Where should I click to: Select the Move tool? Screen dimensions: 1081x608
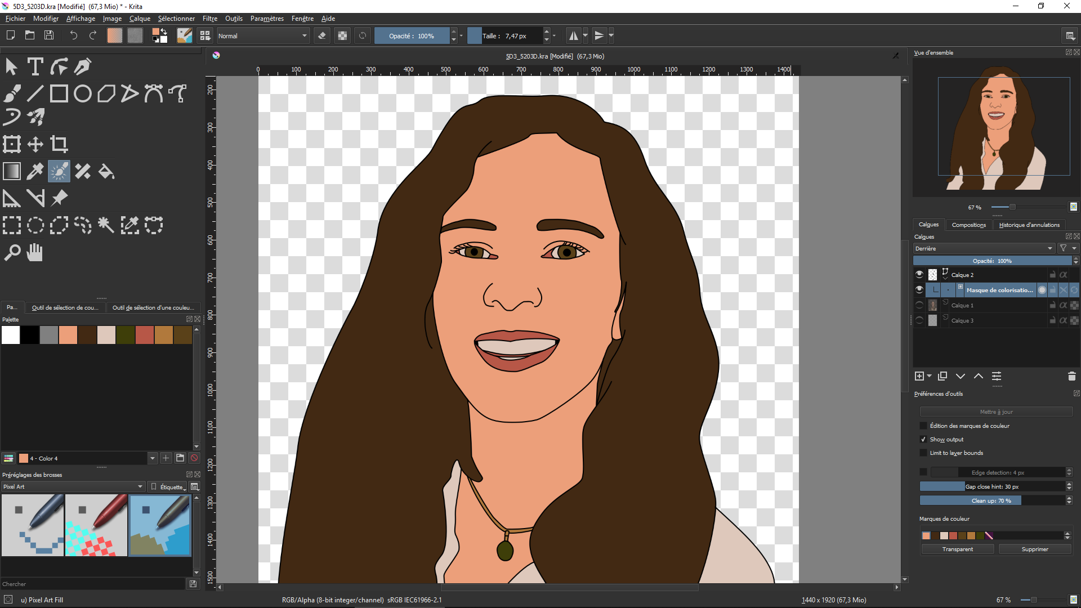click(x=35, y=144)
